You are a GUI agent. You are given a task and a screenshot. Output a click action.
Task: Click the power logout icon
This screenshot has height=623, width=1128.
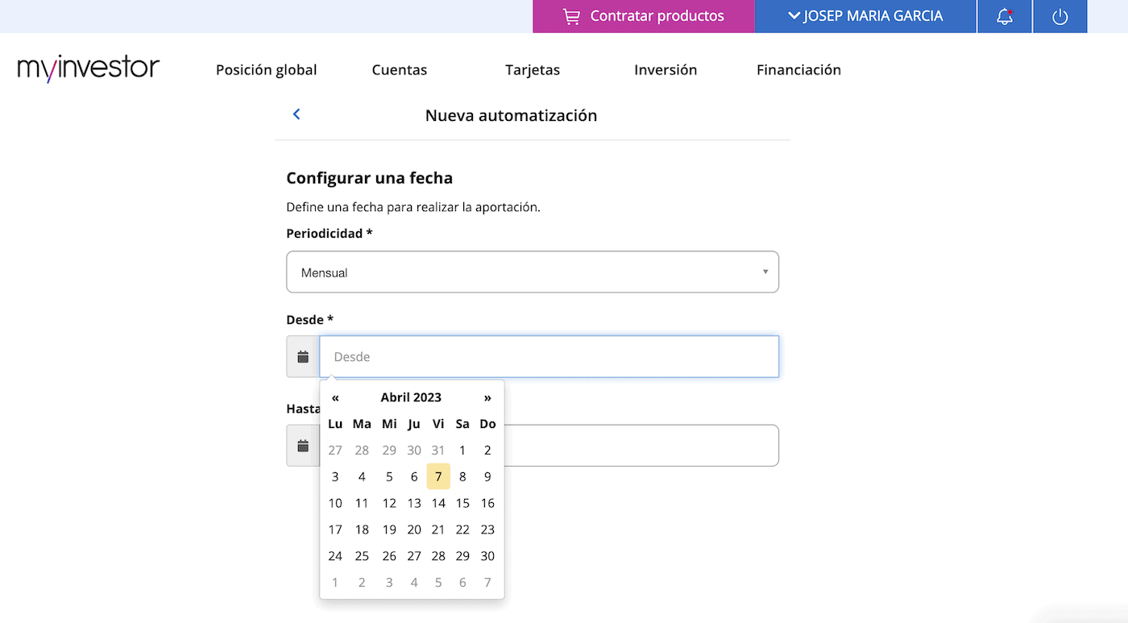coord(1060,16)
